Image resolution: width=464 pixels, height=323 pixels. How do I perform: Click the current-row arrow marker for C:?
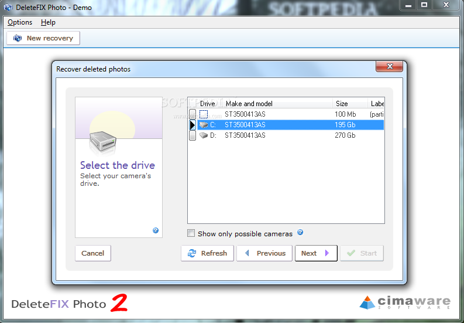[x=193, y=125]
